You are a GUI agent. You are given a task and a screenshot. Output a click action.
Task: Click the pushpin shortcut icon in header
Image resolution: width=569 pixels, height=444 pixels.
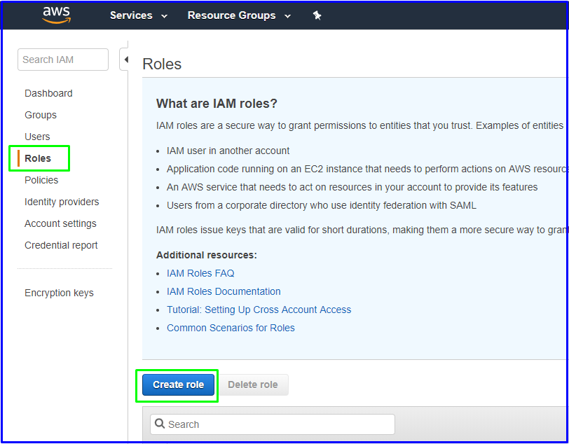317,15
